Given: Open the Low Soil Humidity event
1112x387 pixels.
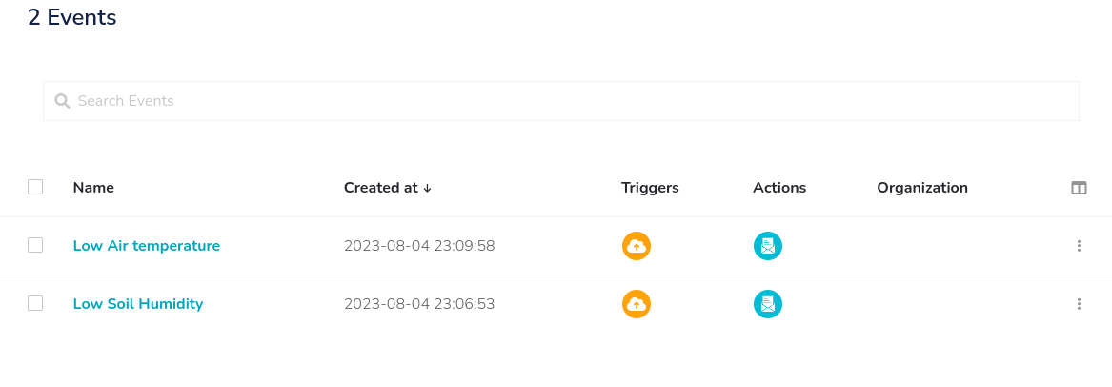Looking at the screenshot, I should pos(138,304).
